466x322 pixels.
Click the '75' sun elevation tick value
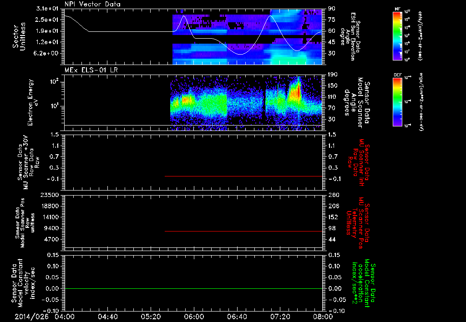pos(331,20)
